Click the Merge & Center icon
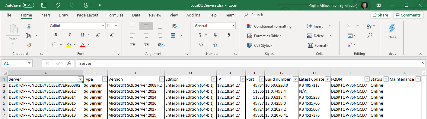This screenshot has height=119, width=427. point(173,36)
